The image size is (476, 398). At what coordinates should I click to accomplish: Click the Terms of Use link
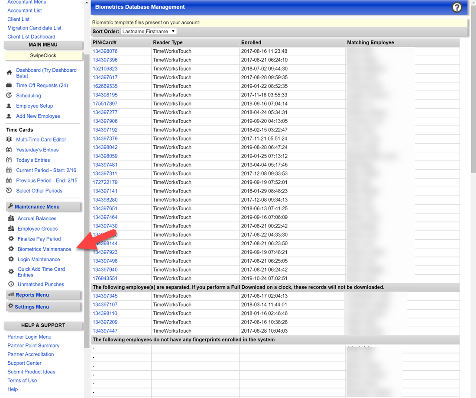pos(22,380)
